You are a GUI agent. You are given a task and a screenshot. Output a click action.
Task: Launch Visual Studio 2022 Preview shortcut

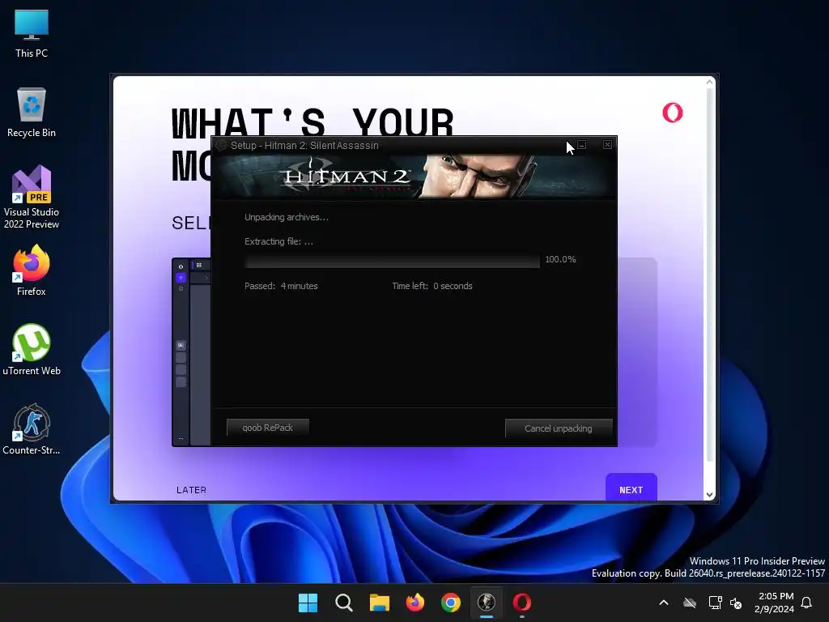click(x=32, y=197)
